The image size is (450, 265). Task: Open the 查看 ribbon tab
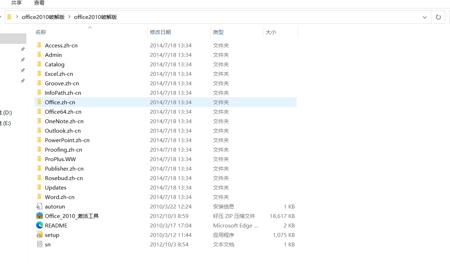[x=39, y=3]
